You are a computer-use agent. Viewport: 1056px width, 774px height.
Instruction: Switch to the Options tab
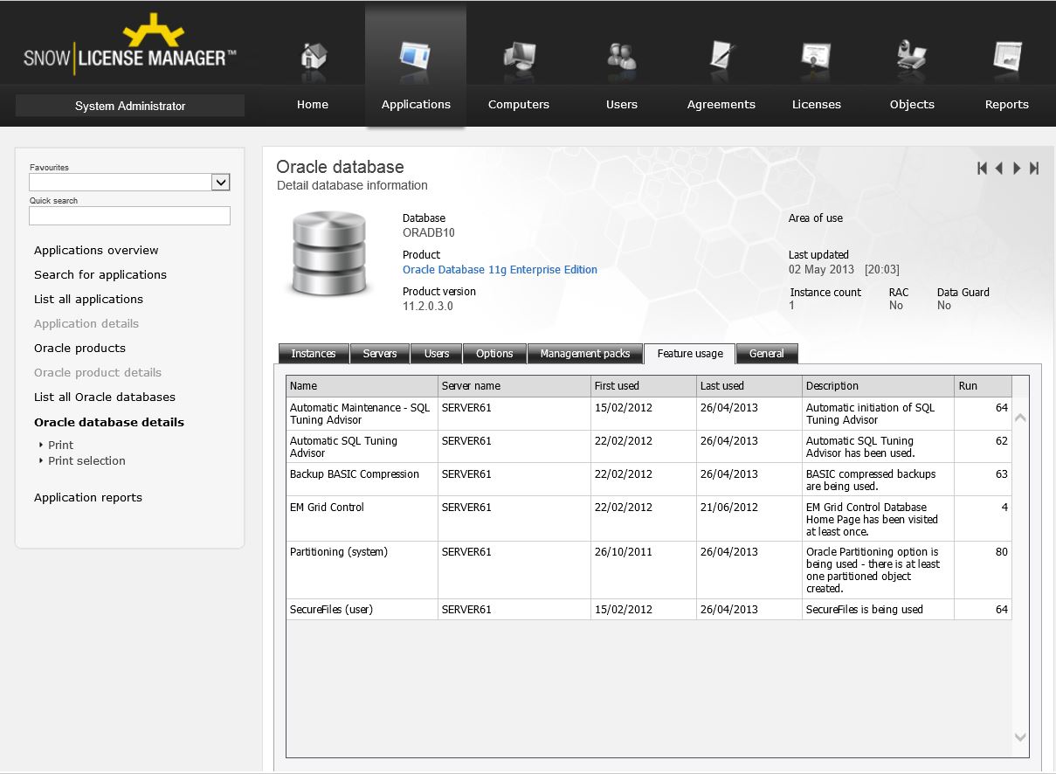(x=494, y=354)
